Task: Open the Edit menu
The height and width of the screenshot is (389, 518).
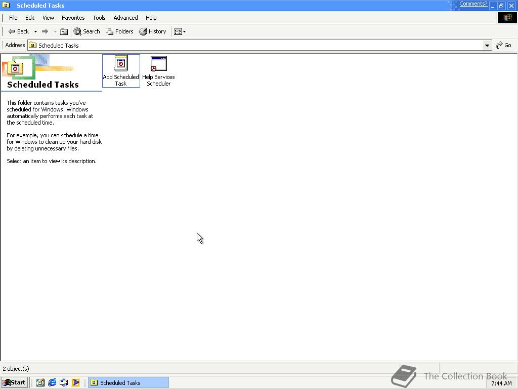Action: (x=30, y=18)
